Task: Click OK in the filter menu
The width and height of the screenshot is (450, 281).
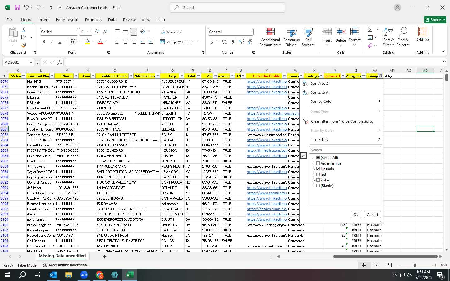Action: click(356, 214)
